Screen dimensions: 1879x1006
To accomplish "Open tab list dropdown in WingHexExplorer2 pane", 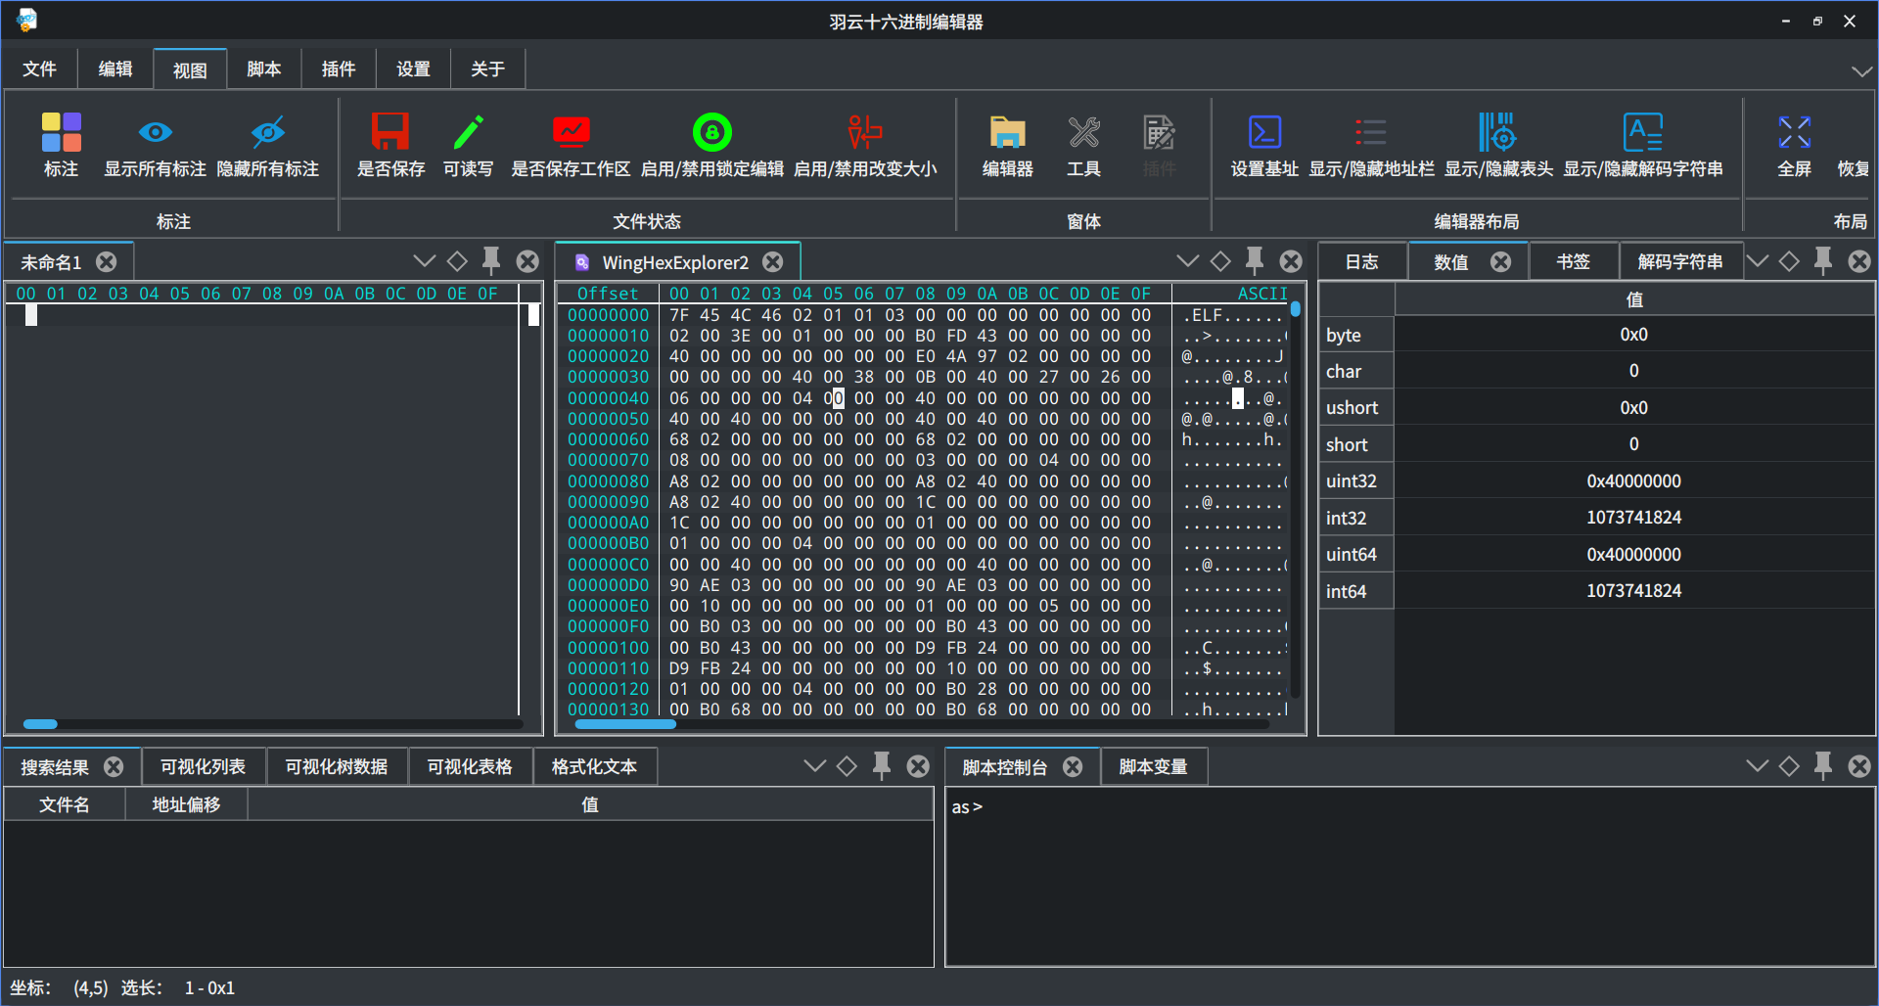I will [1187, 260].
